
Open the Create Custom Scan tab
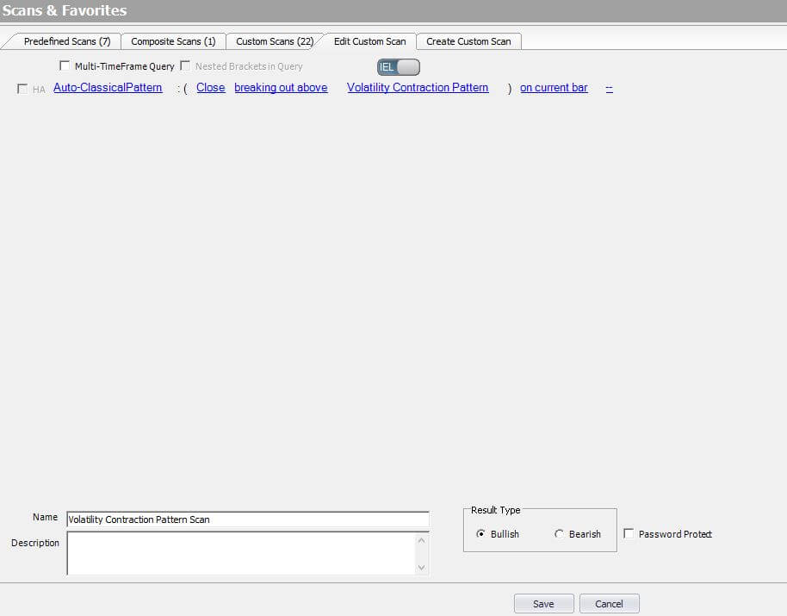point(468,41)
